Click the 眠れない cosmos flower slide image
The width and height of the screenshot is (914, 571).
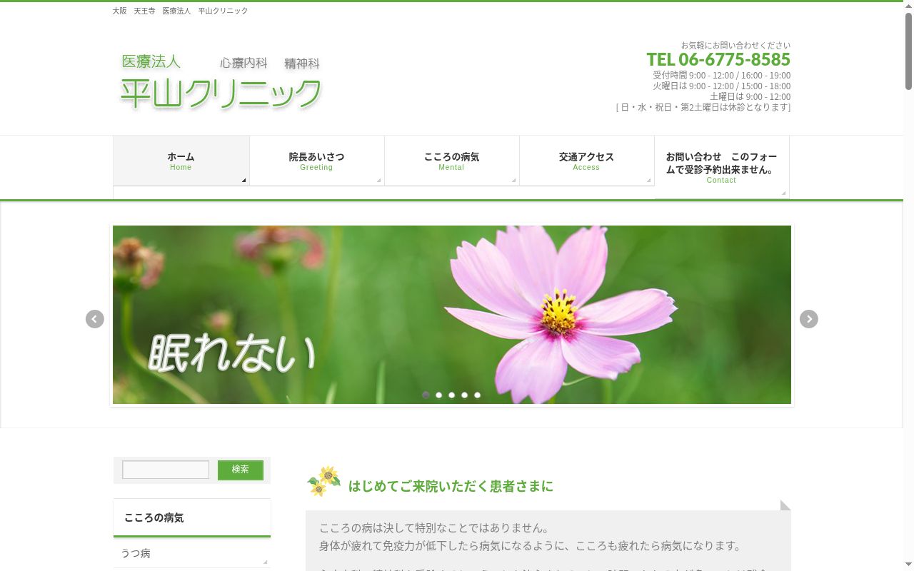click(x=452, y=315)
